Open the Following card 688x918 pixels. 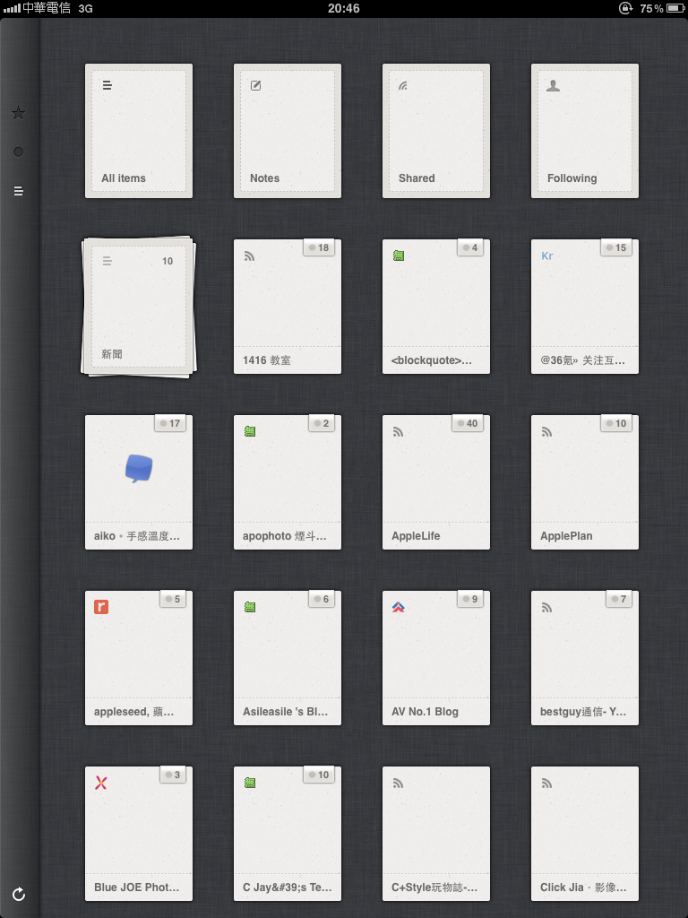(585, 131)
